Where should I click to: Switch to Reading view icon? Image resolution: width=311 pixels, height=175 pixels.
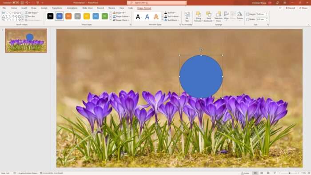pyautogui.click(x=268, y=173)
